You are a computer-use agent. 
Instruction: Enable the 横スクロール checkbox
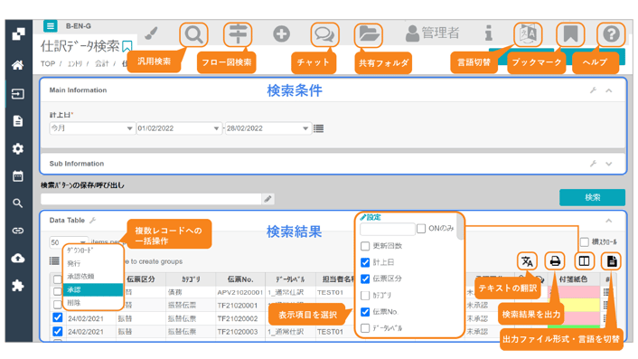585,242
